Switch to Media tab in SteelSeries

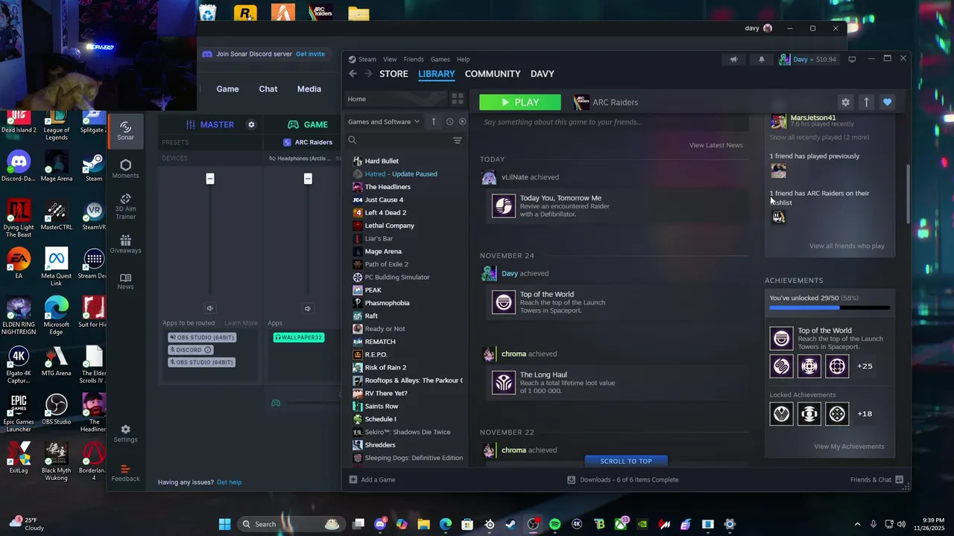(309, 89)
